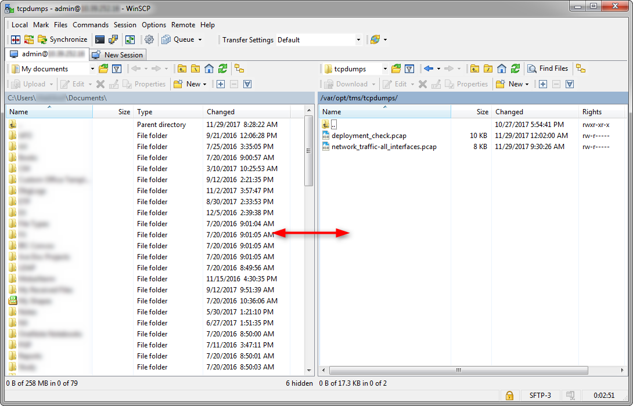Toggle synchronize browsing on the local panel
Image resolution: width=633 pixels, height=406 pixels.
coord(239,68)
